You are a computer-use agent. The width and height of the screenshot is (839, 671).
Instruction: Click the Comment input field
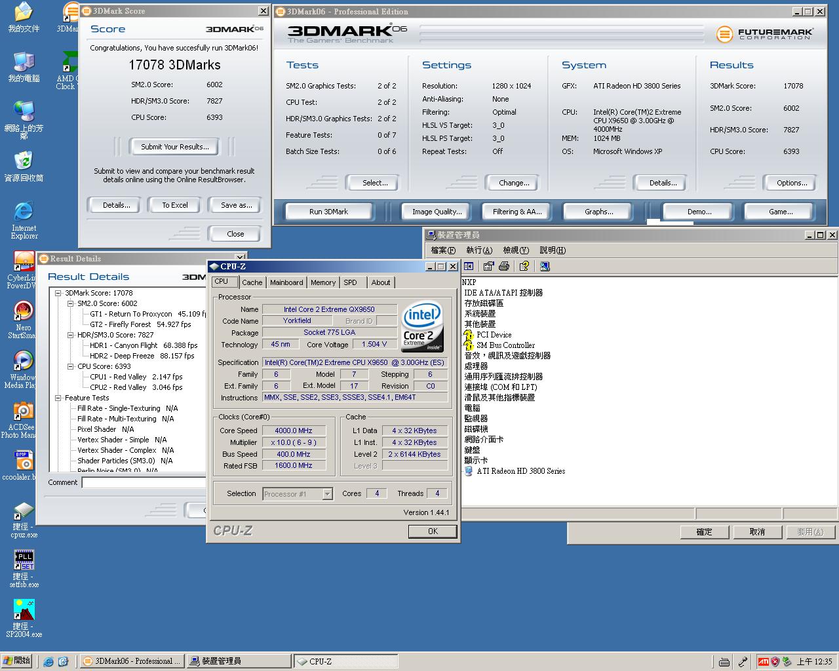pos(144,482)
